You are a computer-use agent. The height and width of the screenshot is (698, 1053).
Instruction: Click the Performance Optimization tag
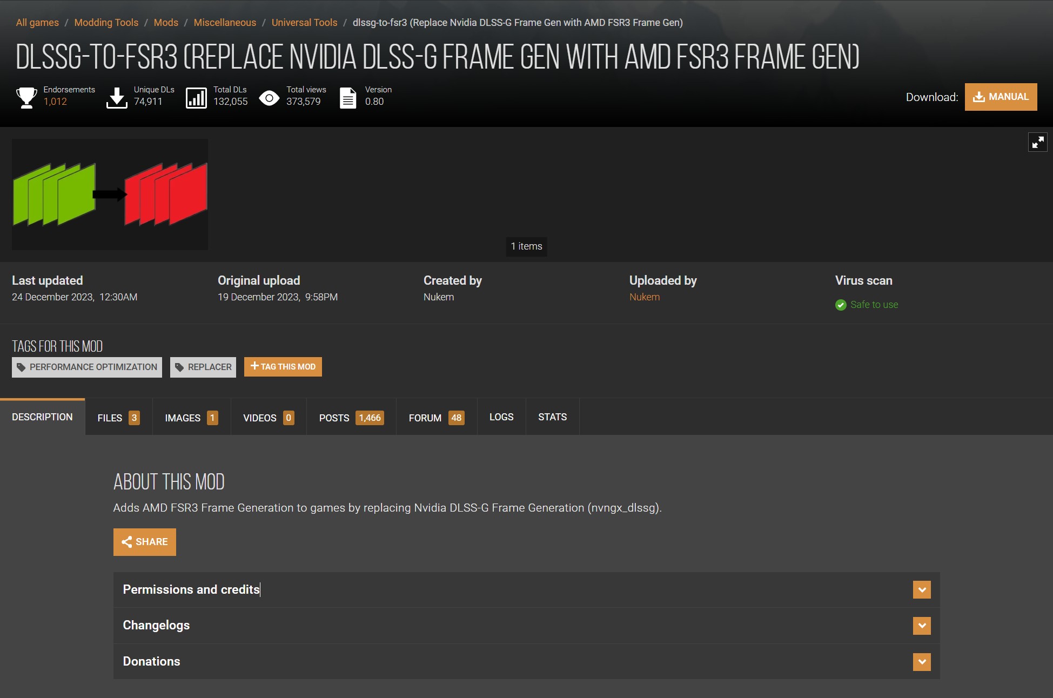[x=87, y=367]
